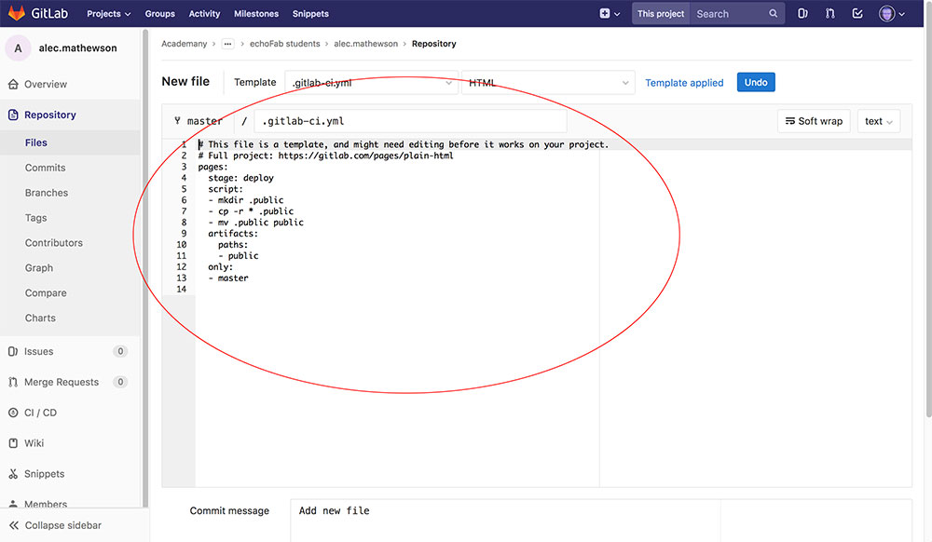Viewport: 932px width, 542px height.
Task: Click the master branch fork icon
Action: [177, 120]
